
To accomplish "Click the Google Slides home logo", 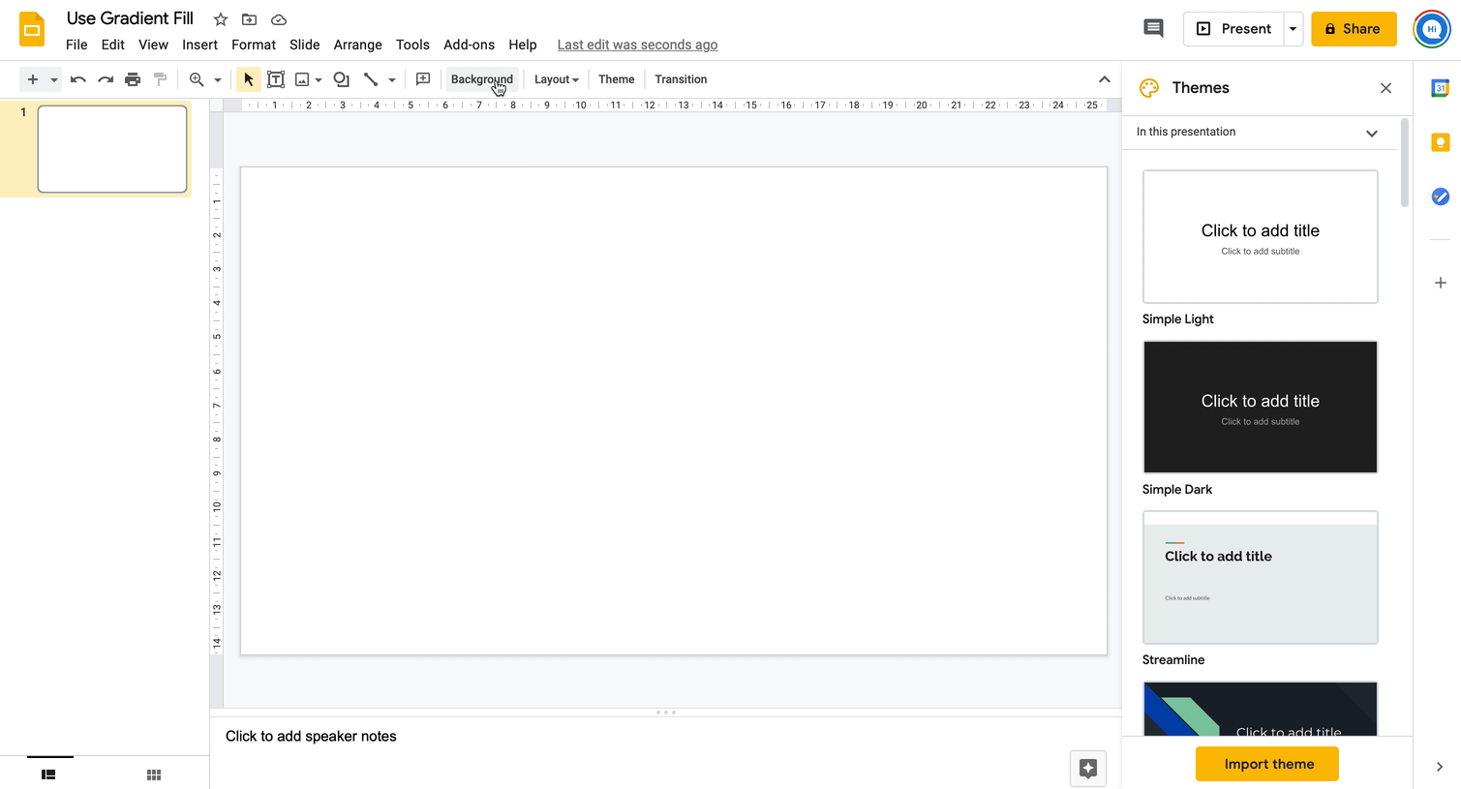I will click(x=32, y=29).
